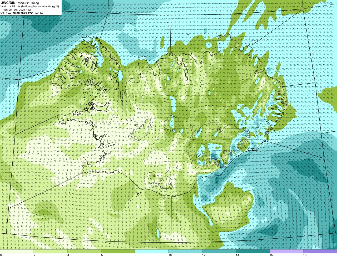Click the pale cream 0–2 m/s legend swatch
Screen dimensions: 337x257
[17, 251]
